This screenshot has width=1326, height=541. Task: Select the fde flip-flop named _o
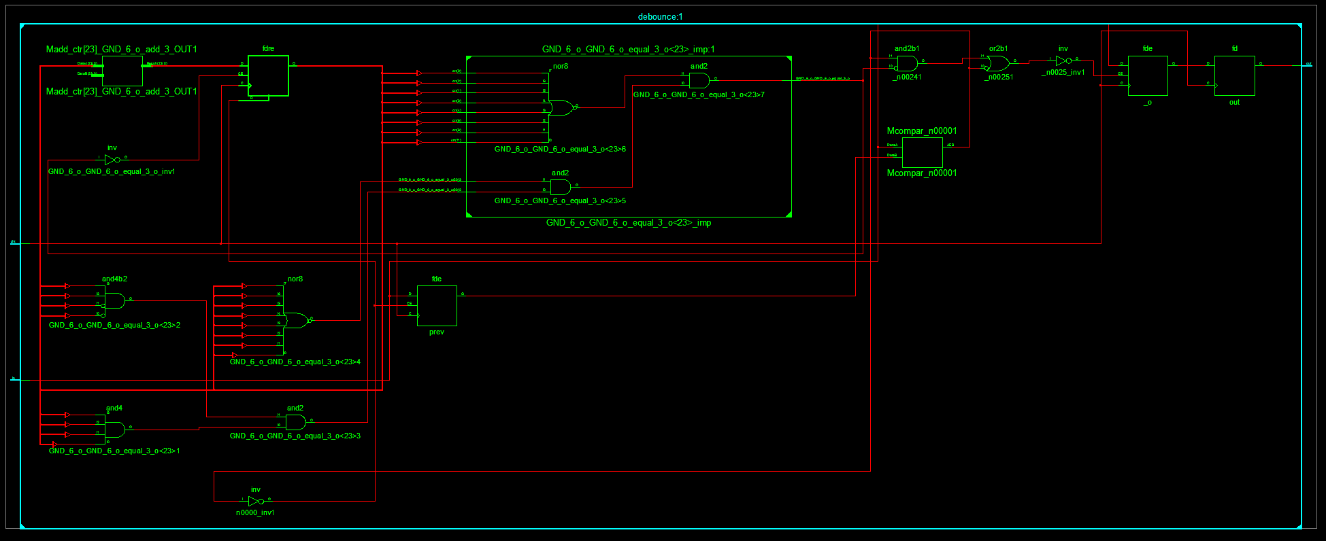[1148, 75]
